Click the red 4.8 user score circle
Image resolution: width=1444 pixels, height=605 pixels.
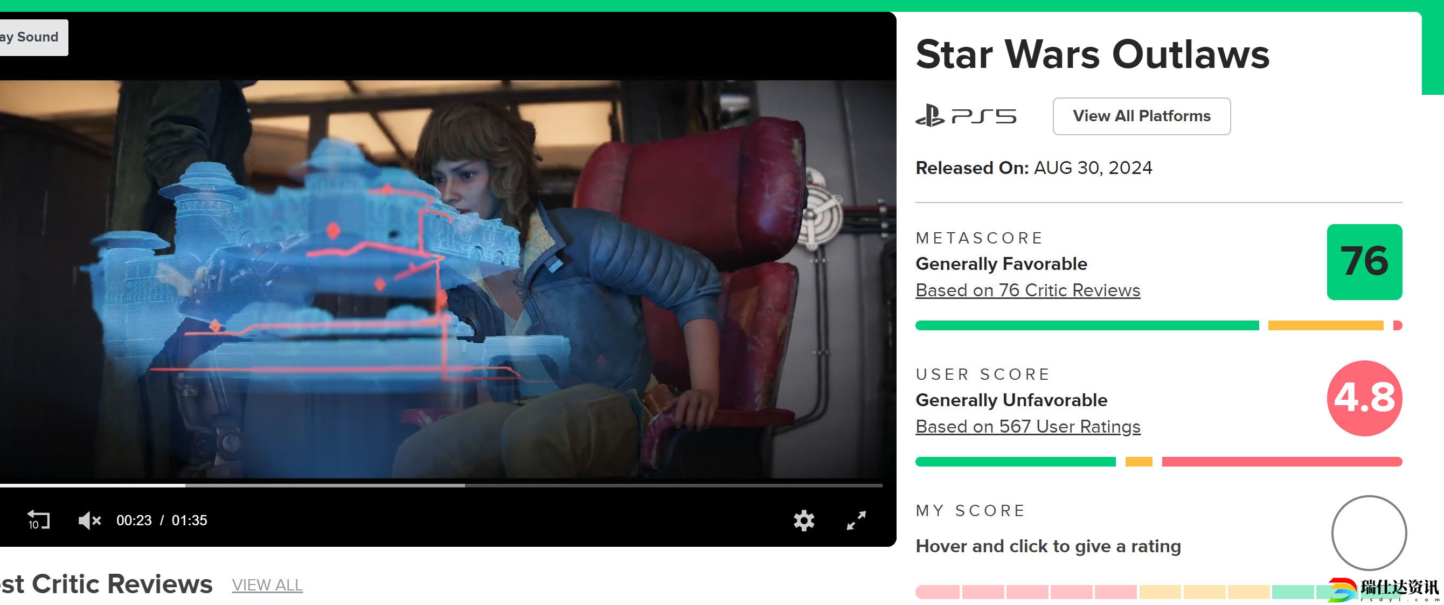[1364, 398]
